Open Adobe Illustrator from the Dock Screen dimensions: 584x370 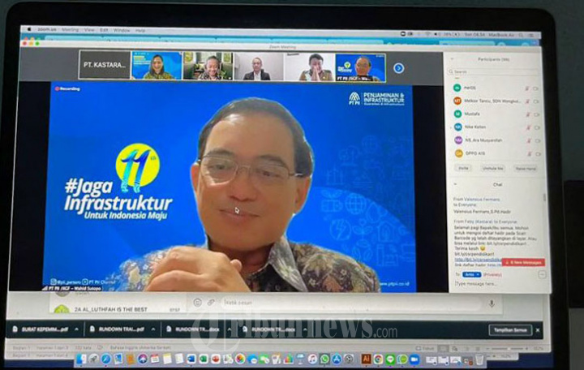point(367,359)
